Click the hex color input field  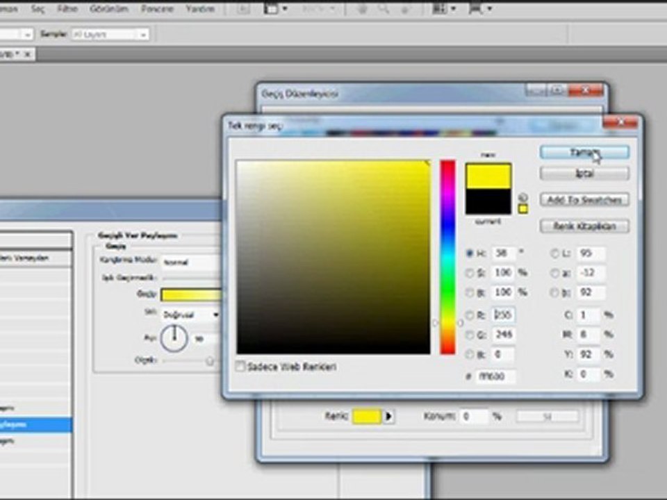coord(495,376)
